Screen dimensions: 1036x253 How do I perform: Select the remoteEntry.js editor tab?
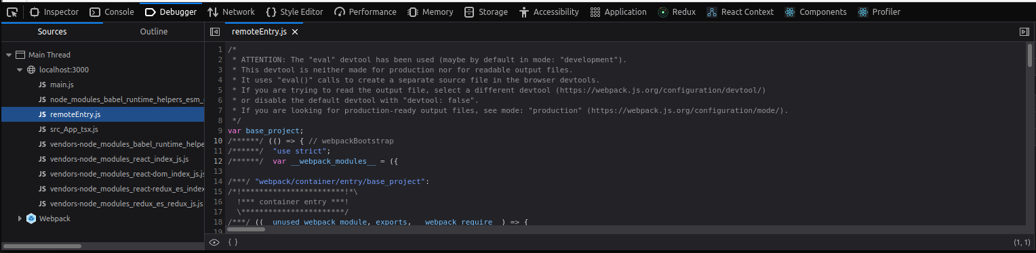[x=264, y=32]
